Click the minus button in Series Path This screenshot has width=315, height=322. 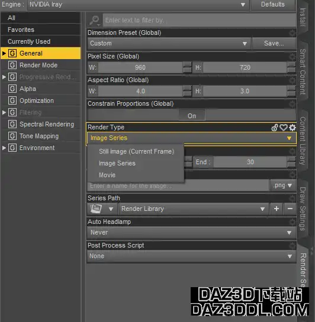click(x=290, y=209)
